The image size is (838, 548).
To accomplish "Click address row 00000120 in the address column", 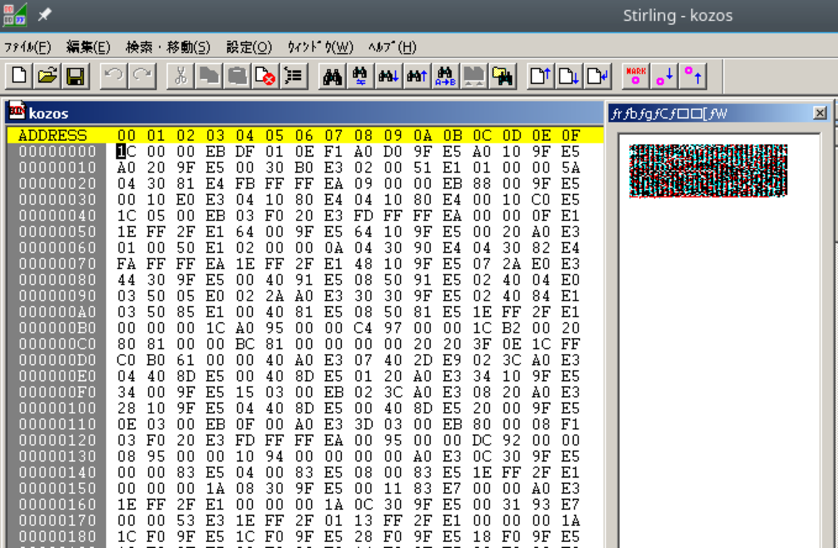I will click(57, 440).
